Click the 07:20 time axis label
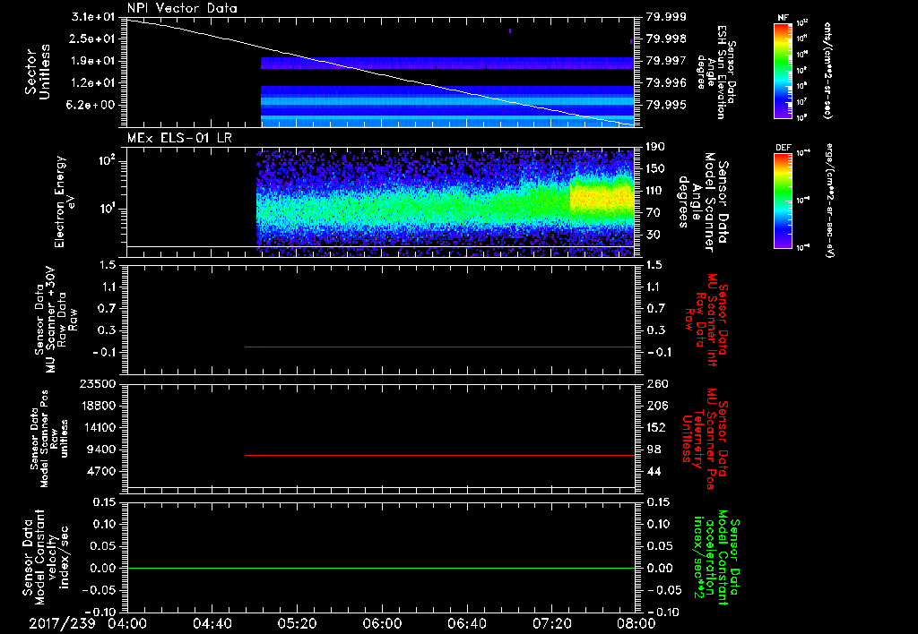 tap(551, 623)
